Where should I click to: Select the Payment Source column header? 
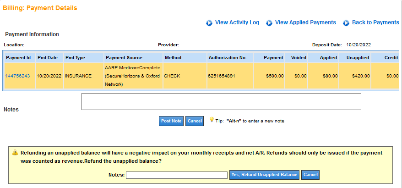(x=124, y=58)
